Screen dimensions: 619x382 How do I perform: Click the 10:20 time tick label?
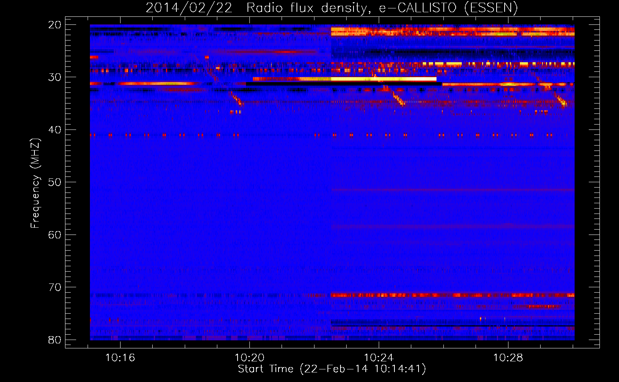point(249,358)
